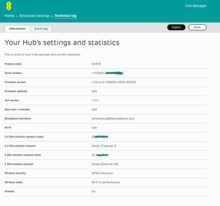Click the firmware version value r1.35.0-R
This screenshot has width=220, height=206.
(114, 82)
